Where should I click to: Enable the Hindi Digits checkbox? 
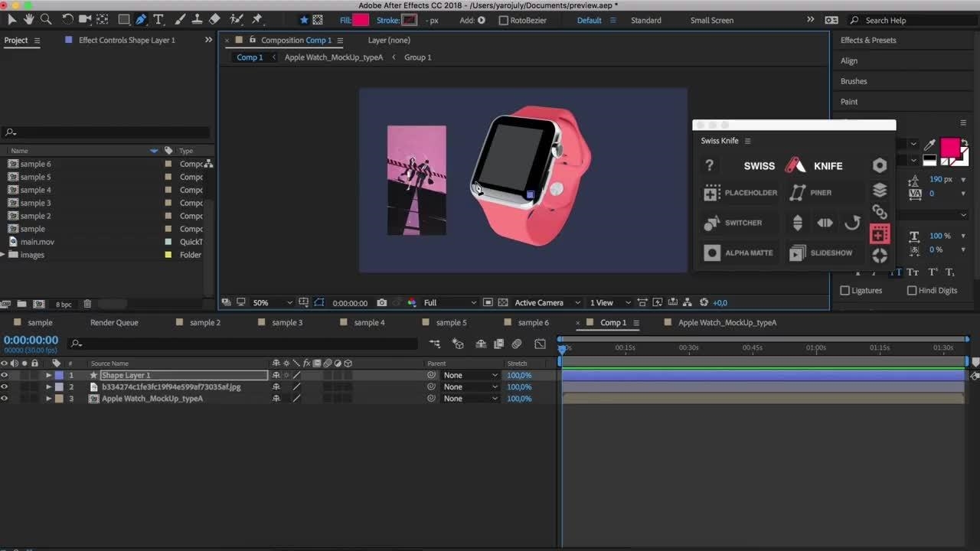tap(912, 291)
